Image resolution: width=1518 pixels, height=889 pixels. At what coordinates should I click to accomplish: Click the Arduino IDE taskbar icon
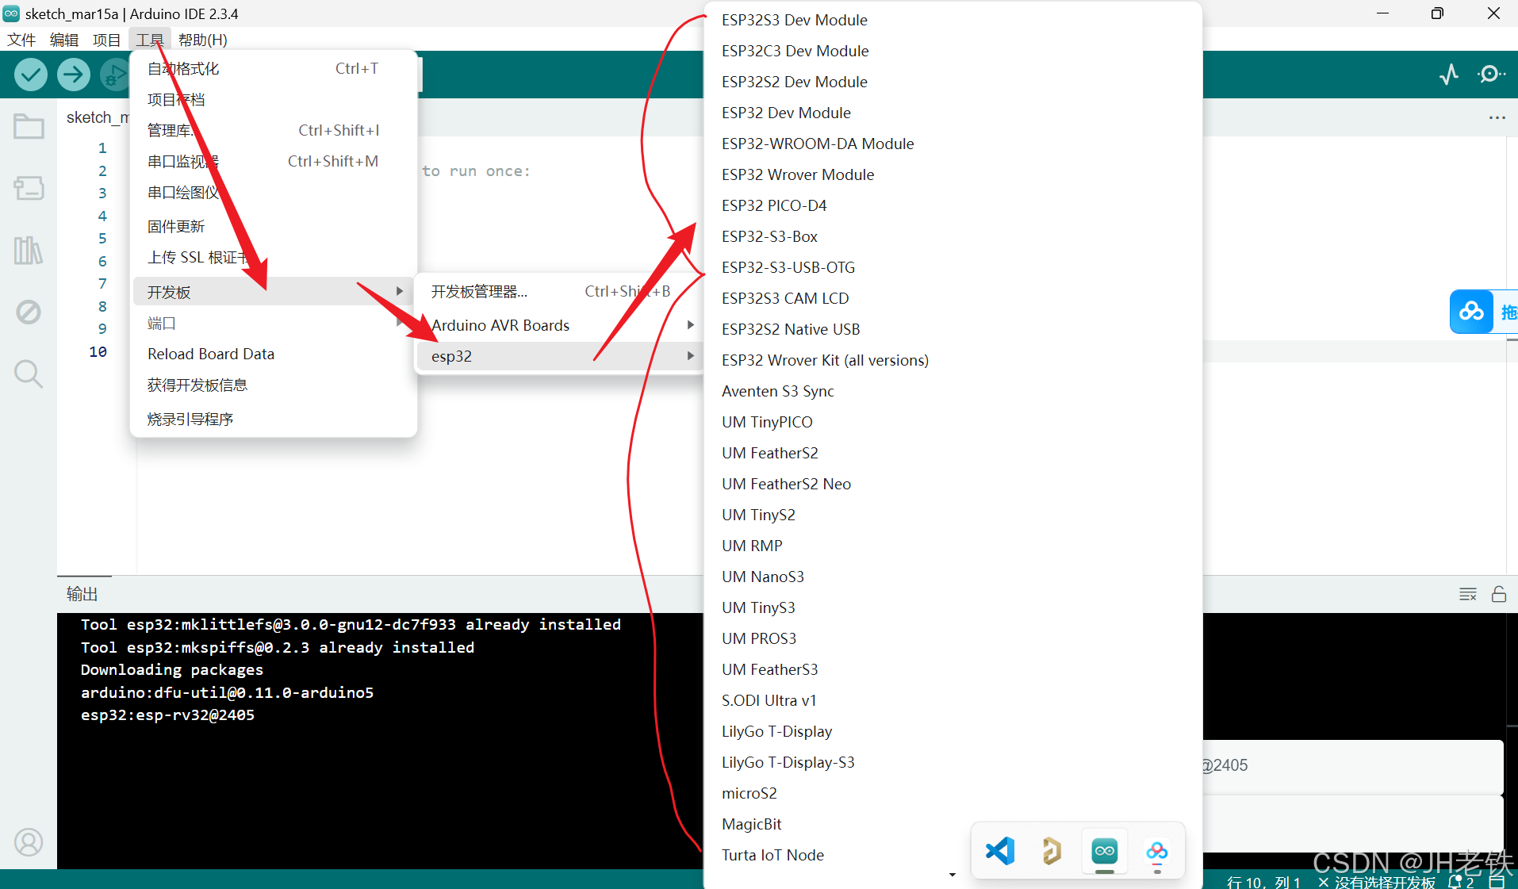(x=1105, y=851)
